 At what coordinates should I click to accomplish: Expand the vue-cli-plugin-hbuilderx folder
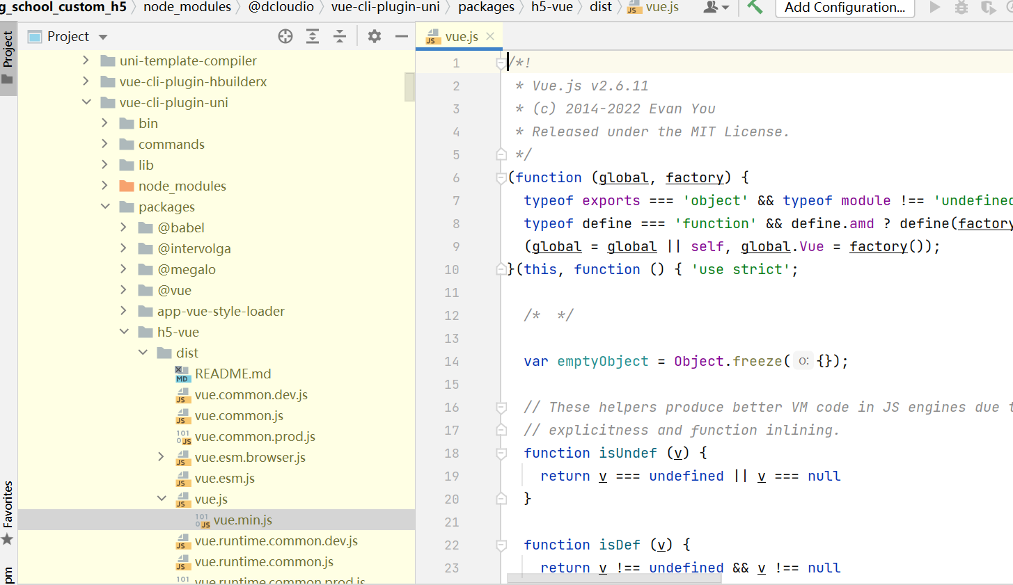tap(86, 81)
